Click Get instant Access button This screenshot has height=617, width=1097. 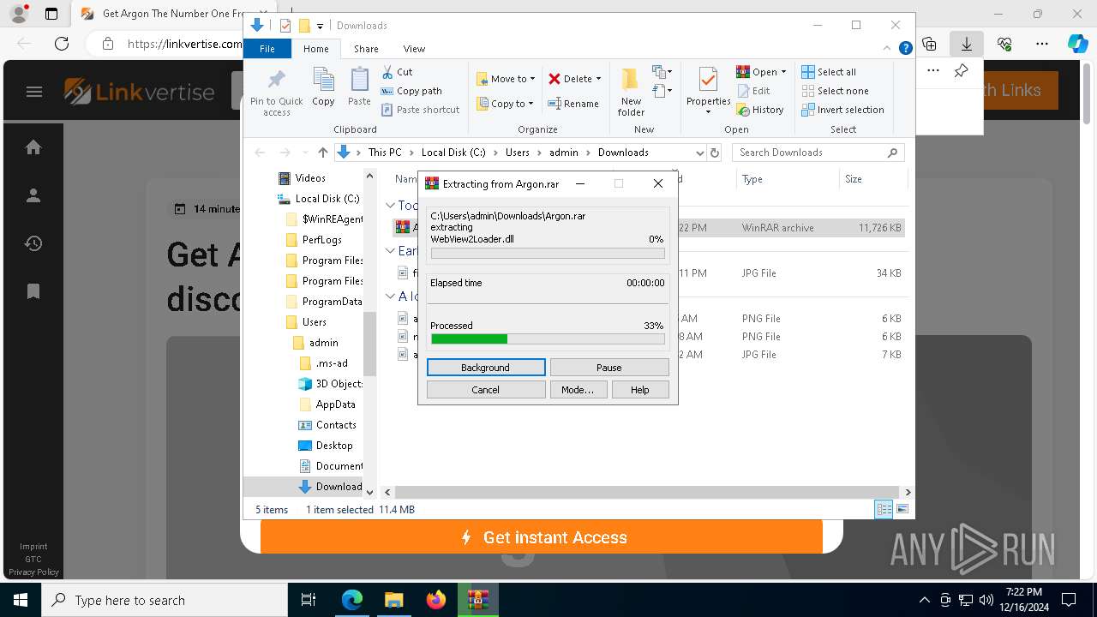point(542,537)
